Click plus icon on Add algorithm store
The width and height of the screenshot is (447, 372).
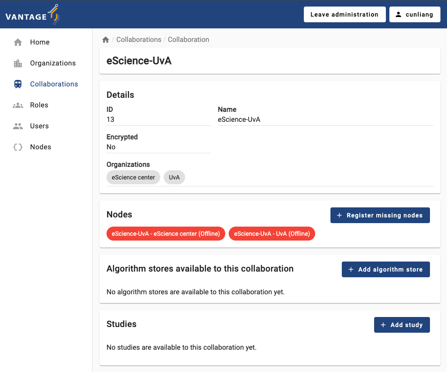[351, 269]
